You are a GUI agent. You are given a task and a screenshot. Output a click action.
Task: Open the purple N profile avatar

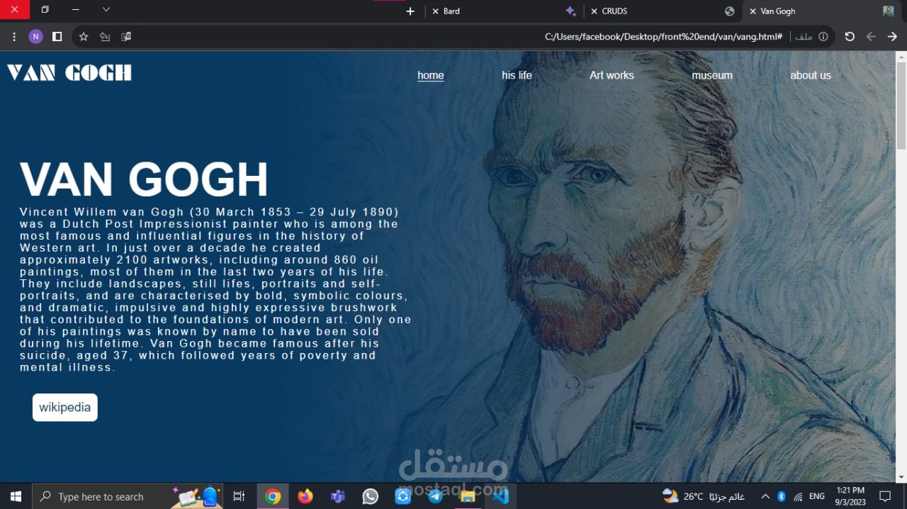tap(36, 37)
